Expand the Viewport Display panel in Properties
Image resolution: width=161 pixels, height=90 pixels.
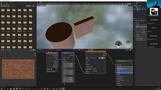click(x=139, y=38)
